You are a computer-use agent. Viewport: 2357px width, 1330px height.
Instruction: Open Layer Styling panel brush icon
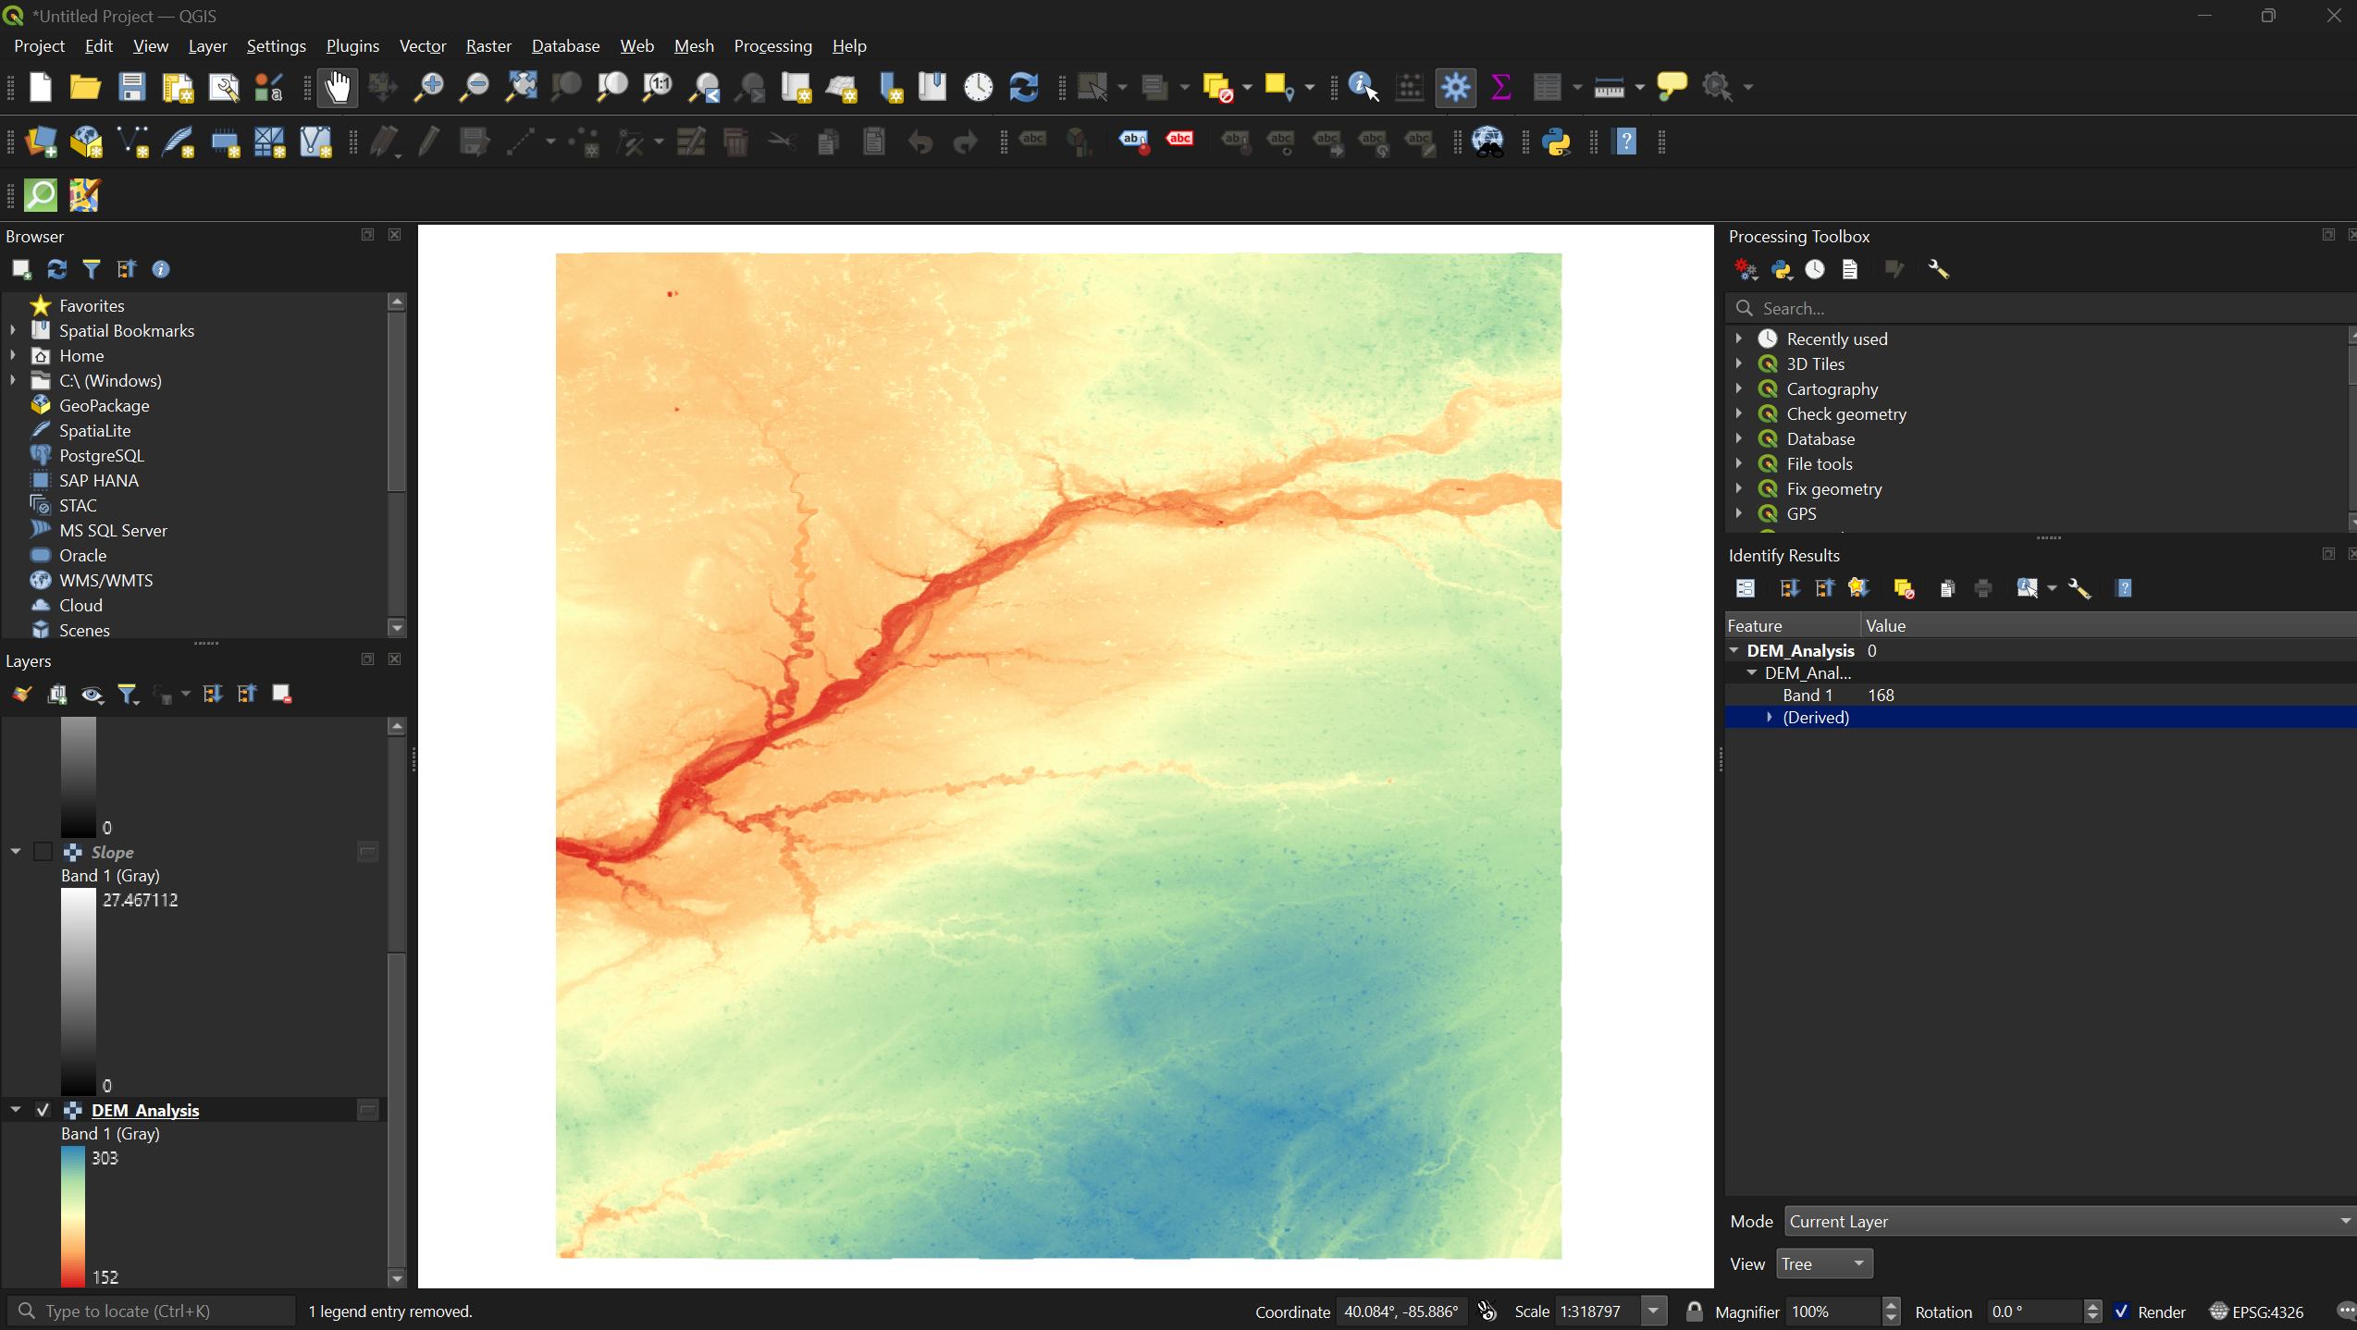(21, 694)
